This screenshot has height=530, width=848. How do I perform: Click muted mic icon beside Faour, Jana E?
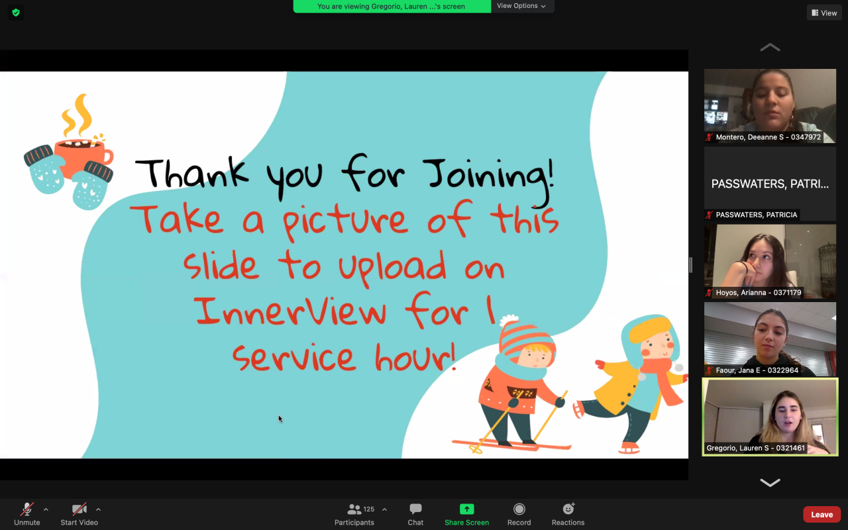pos(710,370)
